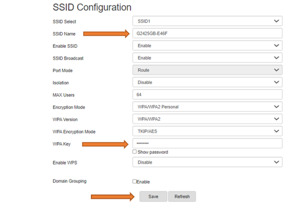This screenshot has width=289, height=208.
Task: Click the chevron on WPA/WPA2 Personal selector
Action: [277, 107]
